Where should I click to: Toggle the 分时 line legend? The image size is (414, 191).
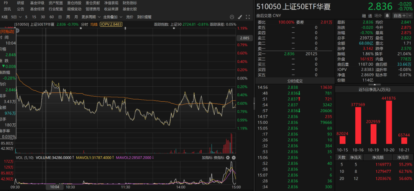pos(84,24)
